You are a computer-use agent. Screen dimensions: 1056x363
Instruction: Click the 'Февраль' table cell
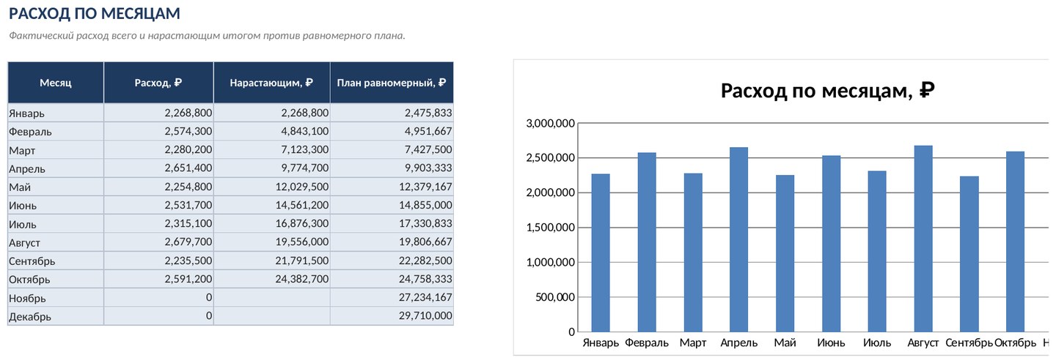(x=56, y=132)
